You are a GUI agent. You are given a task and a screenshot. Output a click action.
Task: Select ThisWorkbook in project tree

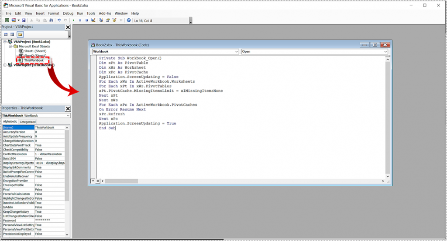point(34,60)
